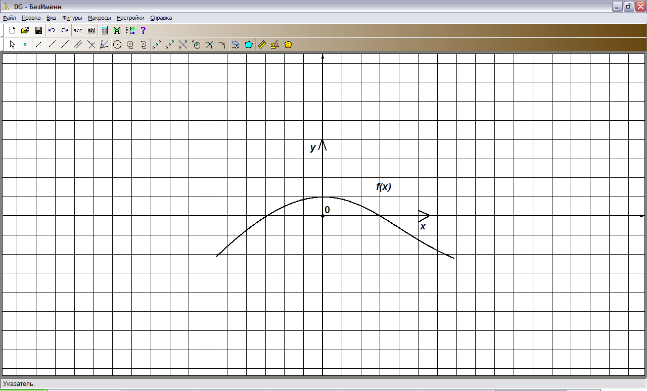The height and width of the screenshot is (391, 647).
Task: Select the angle bisector tool
Action: [x=104, y=44]
